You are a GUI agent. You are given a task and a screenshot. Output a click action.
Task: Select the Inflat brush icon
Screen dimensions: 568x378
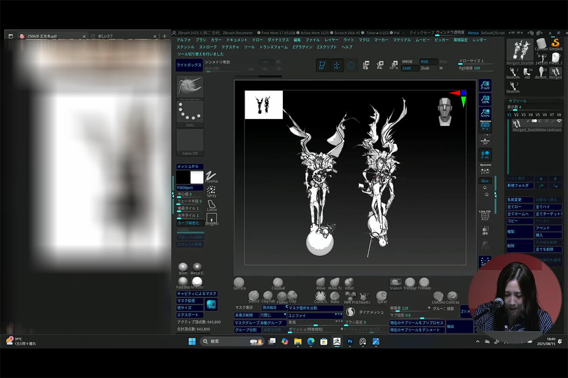[x=349, y=282]
